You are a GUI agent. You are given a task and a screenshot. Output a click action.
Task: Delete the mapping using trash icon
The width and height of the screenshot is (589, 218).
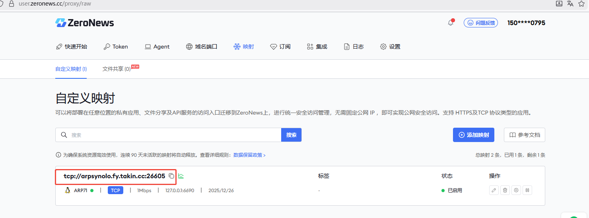coord(505,190)
